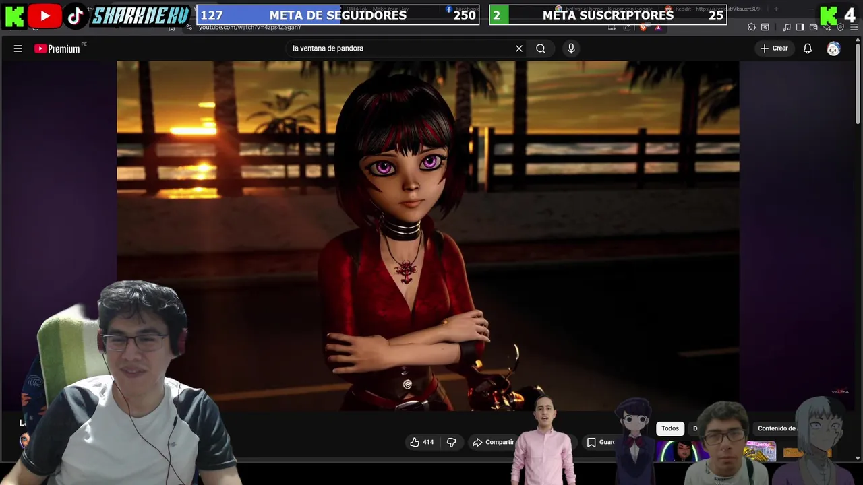The image size is (863, 485).
Task: Pause the video by clicking the player
Action: [x=427, y=236]
